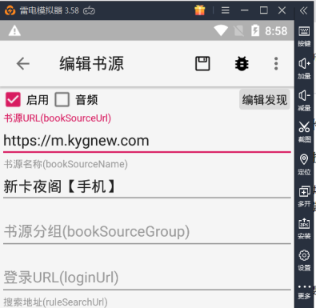Expand 更多 more tools in sidebar

(x=304, y=292)
